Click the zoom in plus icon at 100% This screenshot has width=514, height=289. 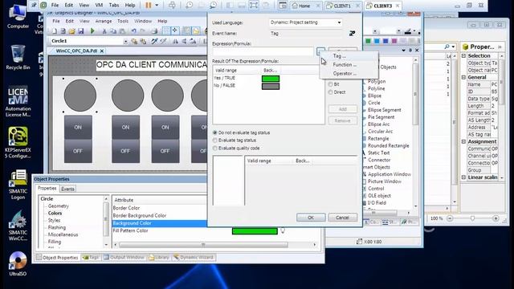[496, 218]
